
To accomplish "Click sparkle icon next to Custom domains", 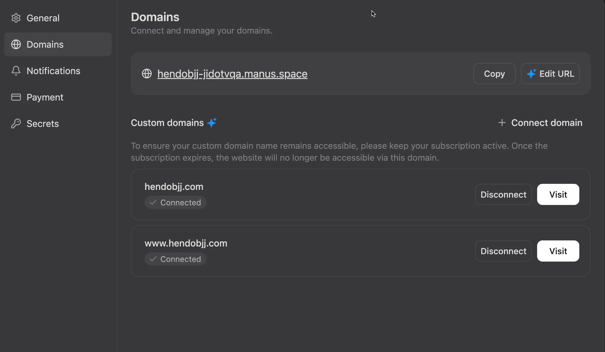I will [x=212, y=122].
